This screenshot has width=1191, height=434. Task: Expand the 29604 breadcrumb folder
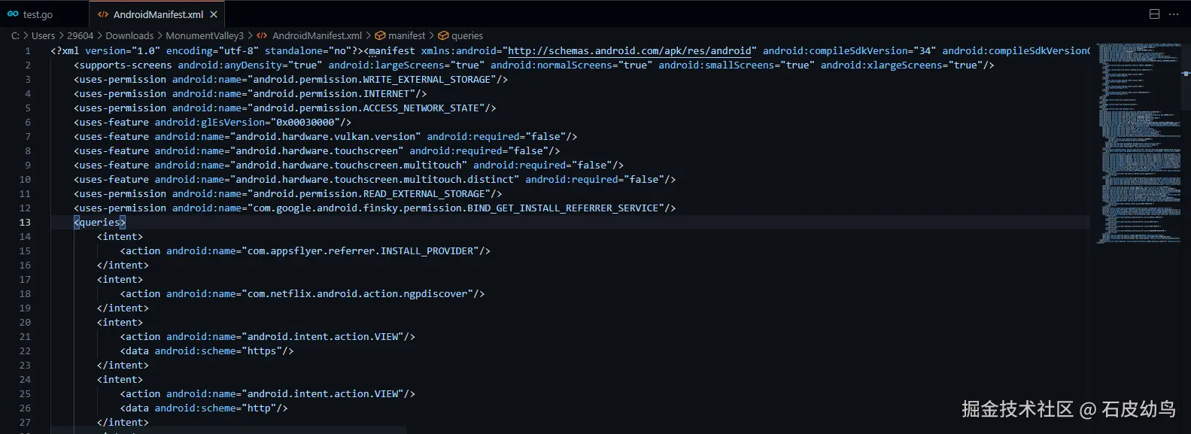click(81, 35)
